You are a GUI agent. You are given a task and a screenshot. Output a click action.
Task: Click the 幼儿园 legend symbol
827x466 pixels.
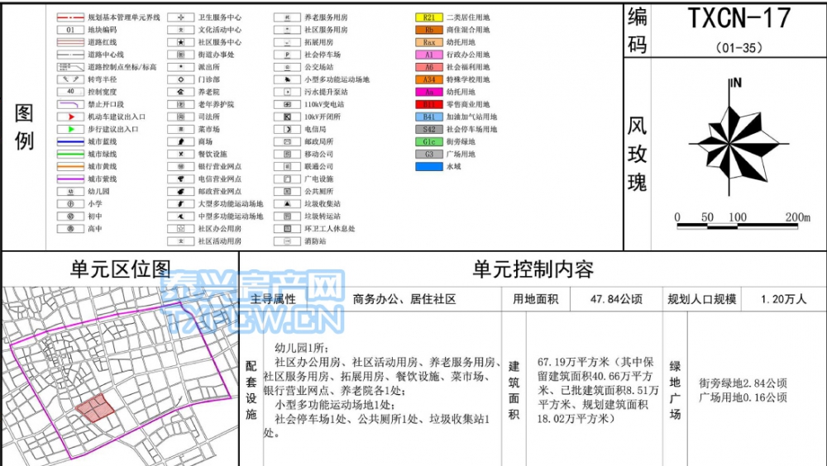point(70,192)
